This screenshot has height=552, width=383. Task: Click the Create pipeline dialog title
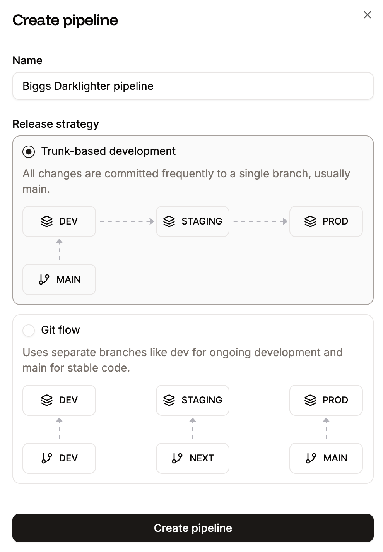tap(65, 20)
